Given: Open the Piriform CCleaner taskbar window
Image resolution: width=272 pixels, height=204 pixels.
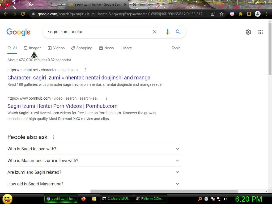Looking at the screenshot, I should click(x=150, y=199).
